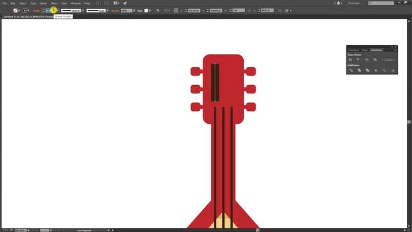Click the Divide pathfinder icon
The image size is (412, 232).
tap(351, 70)
